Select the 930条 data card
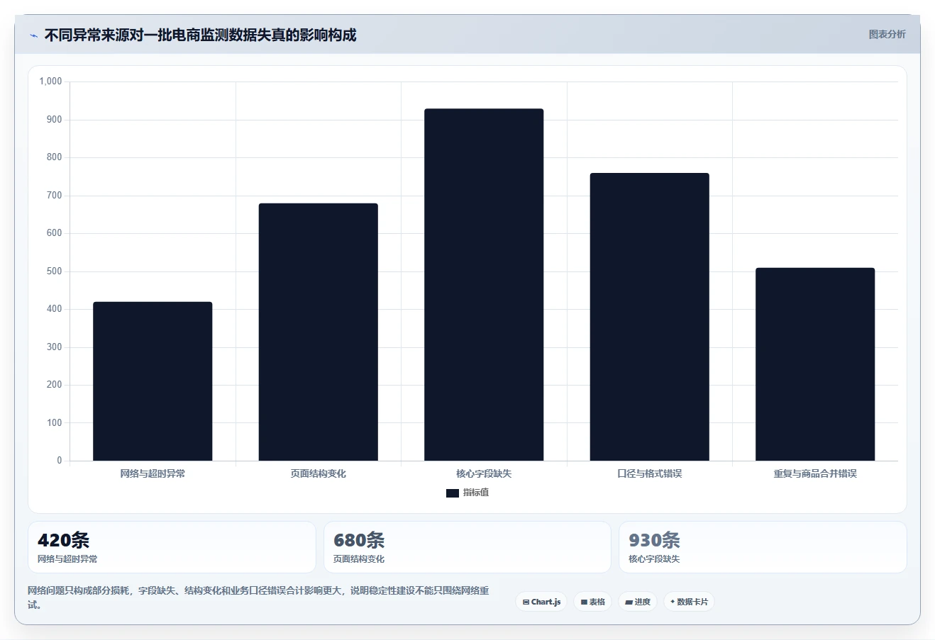The height and width of the screenshot is (640, 935). (763, 547)
